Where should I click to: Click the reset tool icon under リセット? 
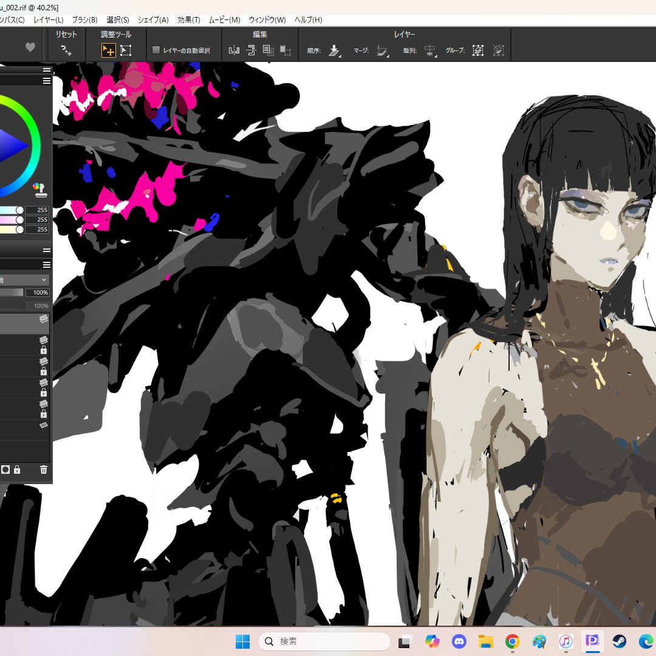tap(66, 50)
